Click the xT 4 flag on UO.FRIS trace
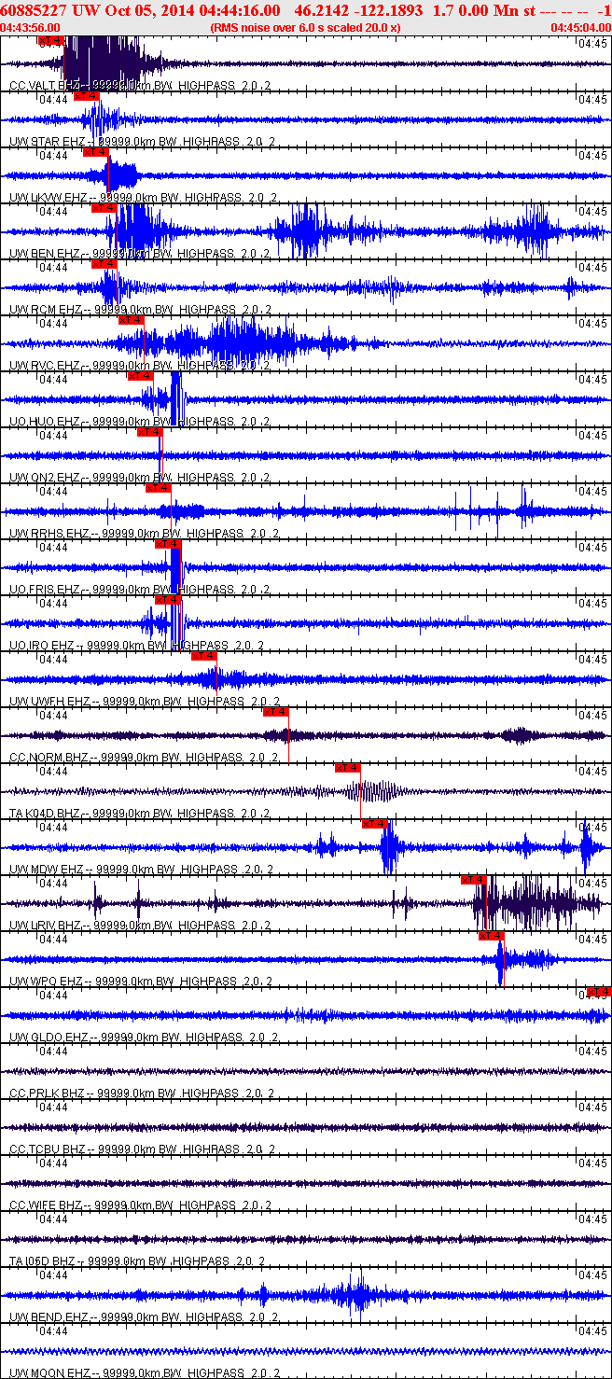The width and height of the screenshot is (612, 1379). pos(167,544)
